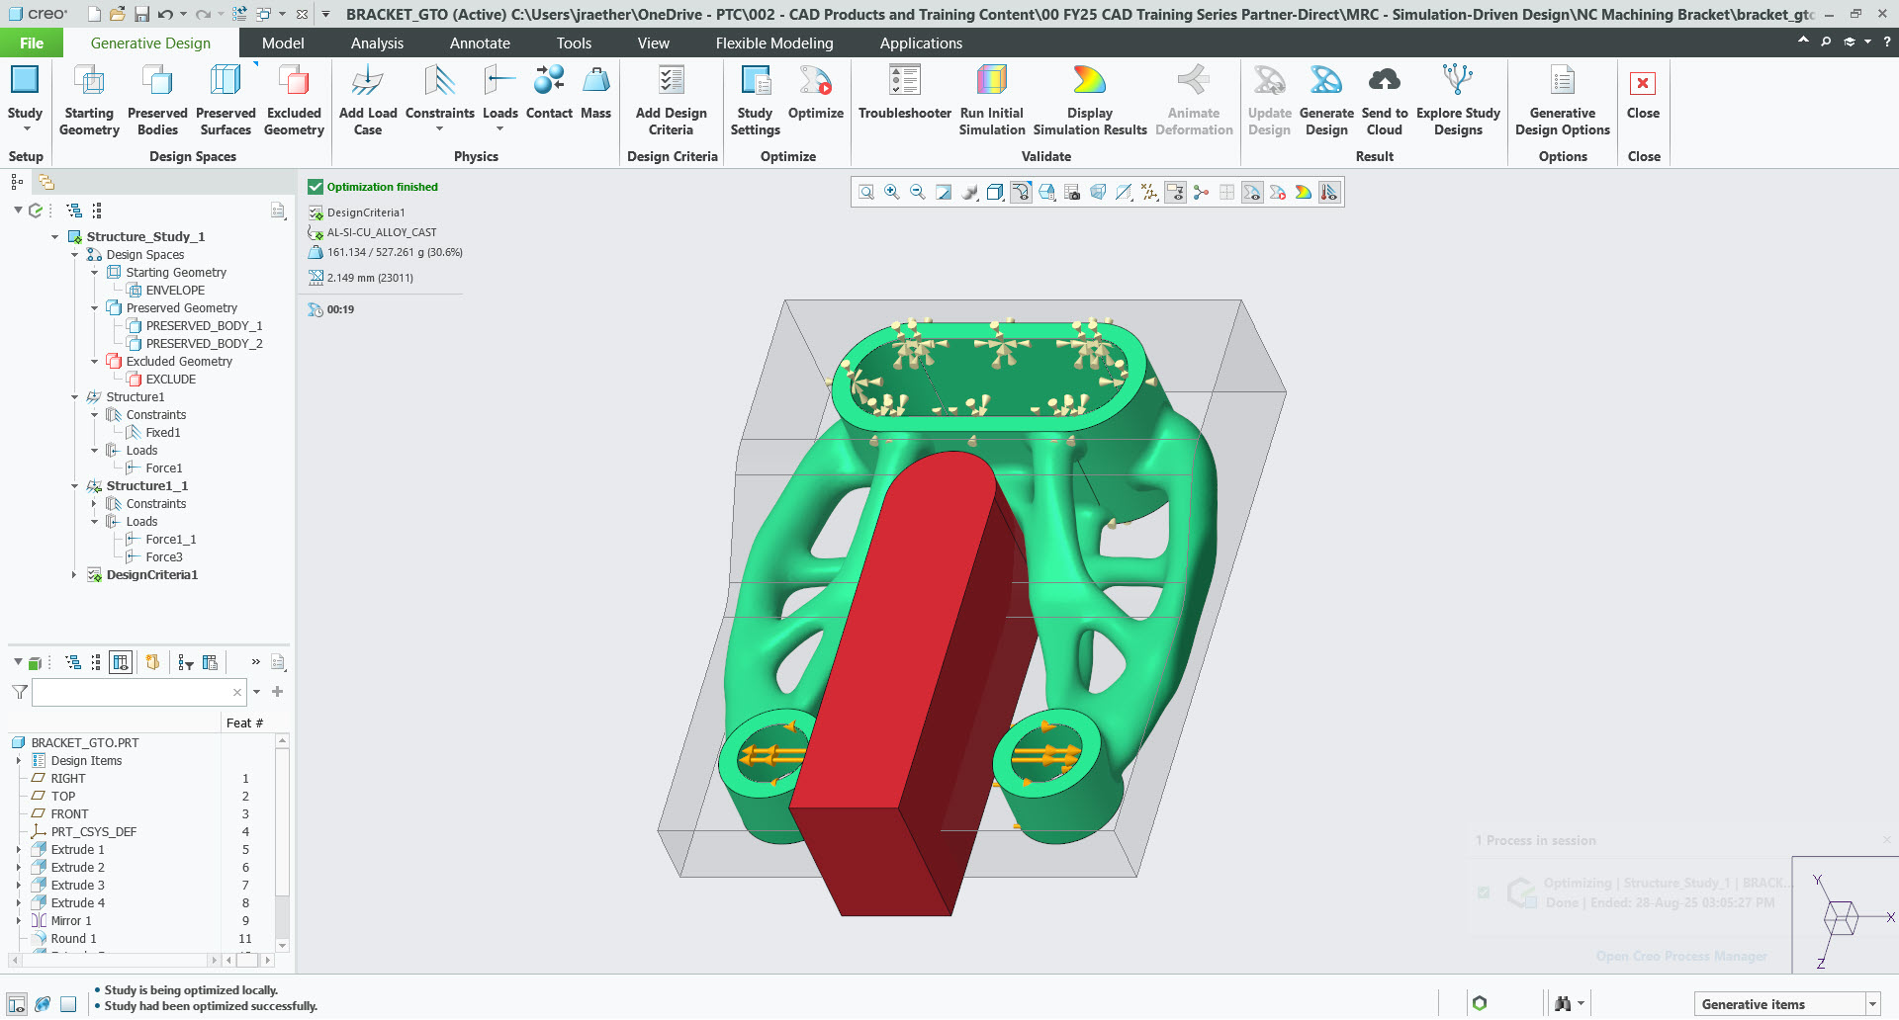Click Explore Study Designs icon
The width and height of the screenshot is (1899, 1020).
[x=1457, y=99]
